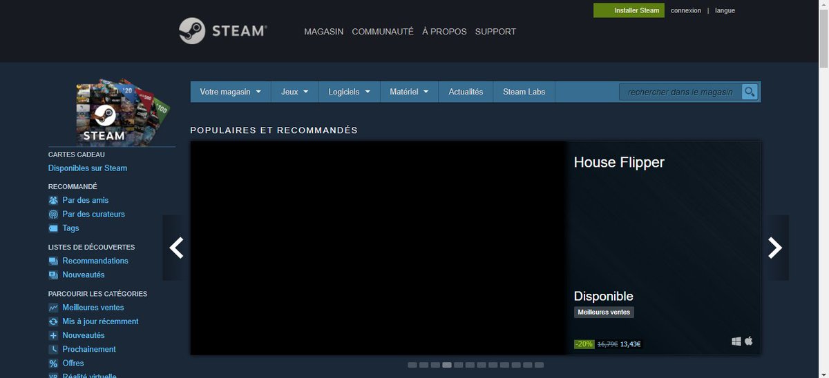Screen dimensions: 829x378
Task: Click the scrollbar up arrow
Action: click(823, 4)
